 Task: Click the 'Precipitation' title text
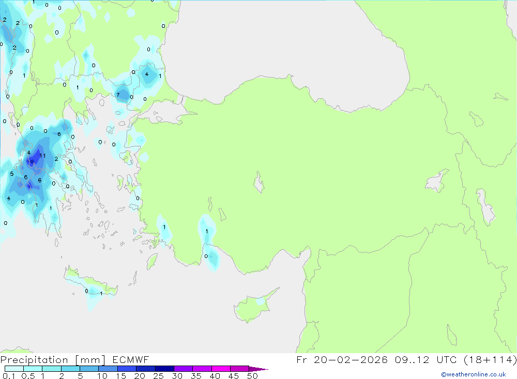34,359
